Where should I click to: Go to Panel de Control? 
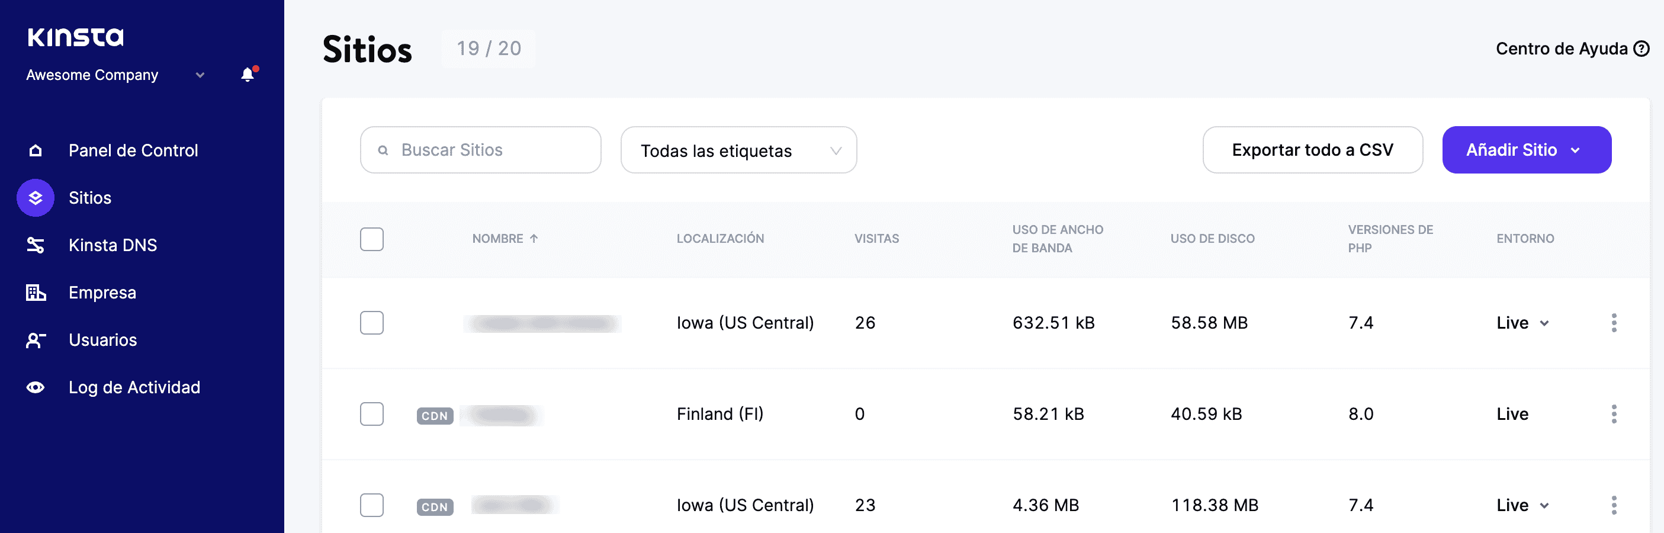[x=133, y=150]
